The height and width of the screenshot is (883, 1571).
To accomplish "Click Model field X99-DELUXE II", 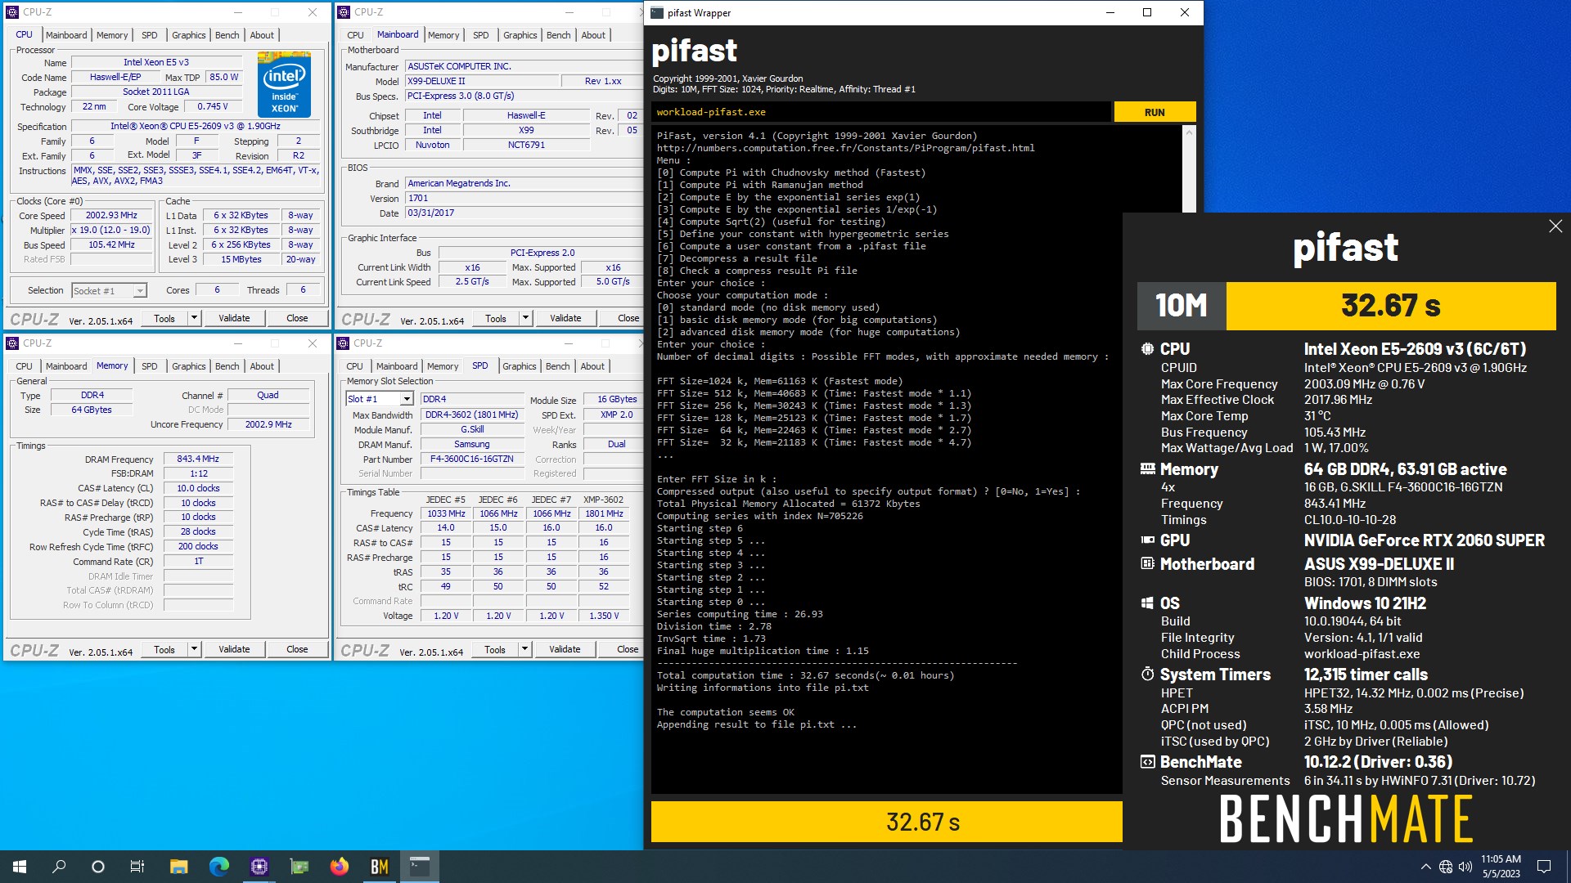I will pyautogui.click(x=481, y=81).
